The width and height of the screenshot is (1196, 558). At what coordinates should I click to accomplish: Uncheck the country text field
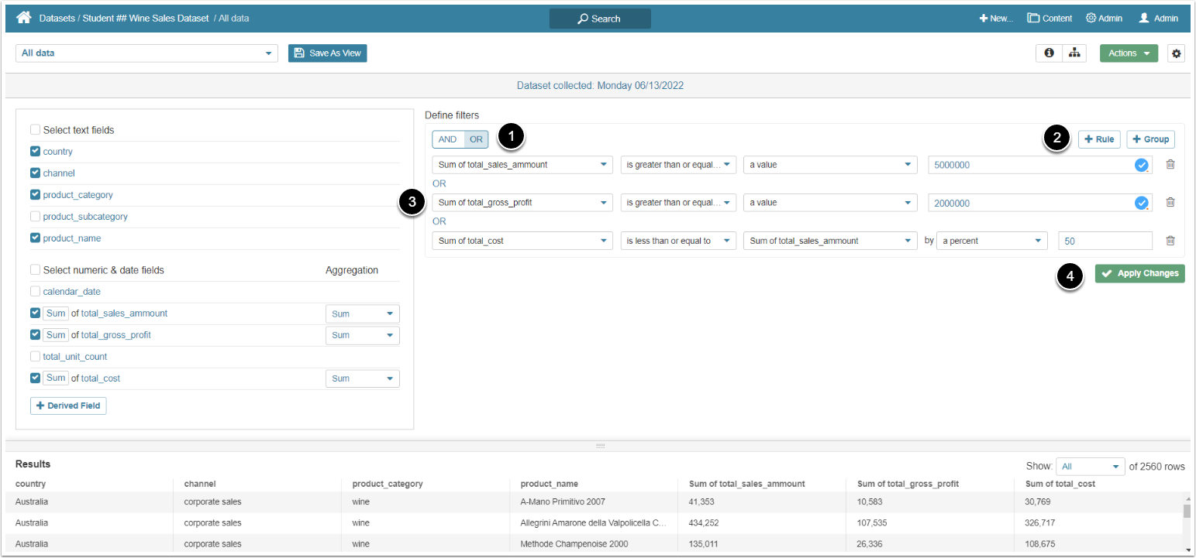click(35, 152)
